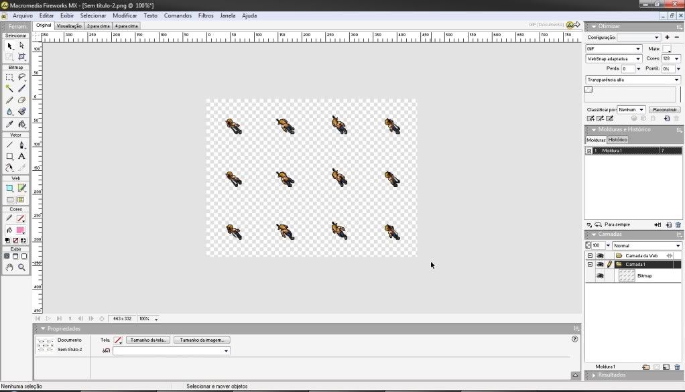685x392 pixels.
Task: Collapse the Camada 1 layer tree
Action: click(590, 265)
